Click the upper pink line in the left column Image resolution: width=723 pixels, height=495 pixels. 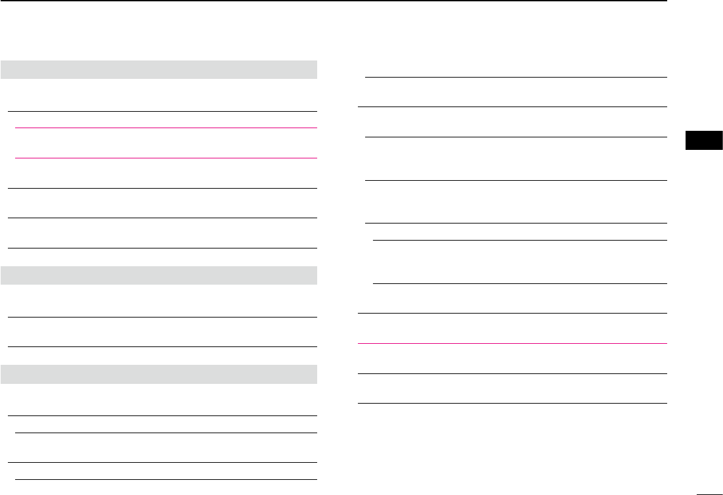coord(165,128)
